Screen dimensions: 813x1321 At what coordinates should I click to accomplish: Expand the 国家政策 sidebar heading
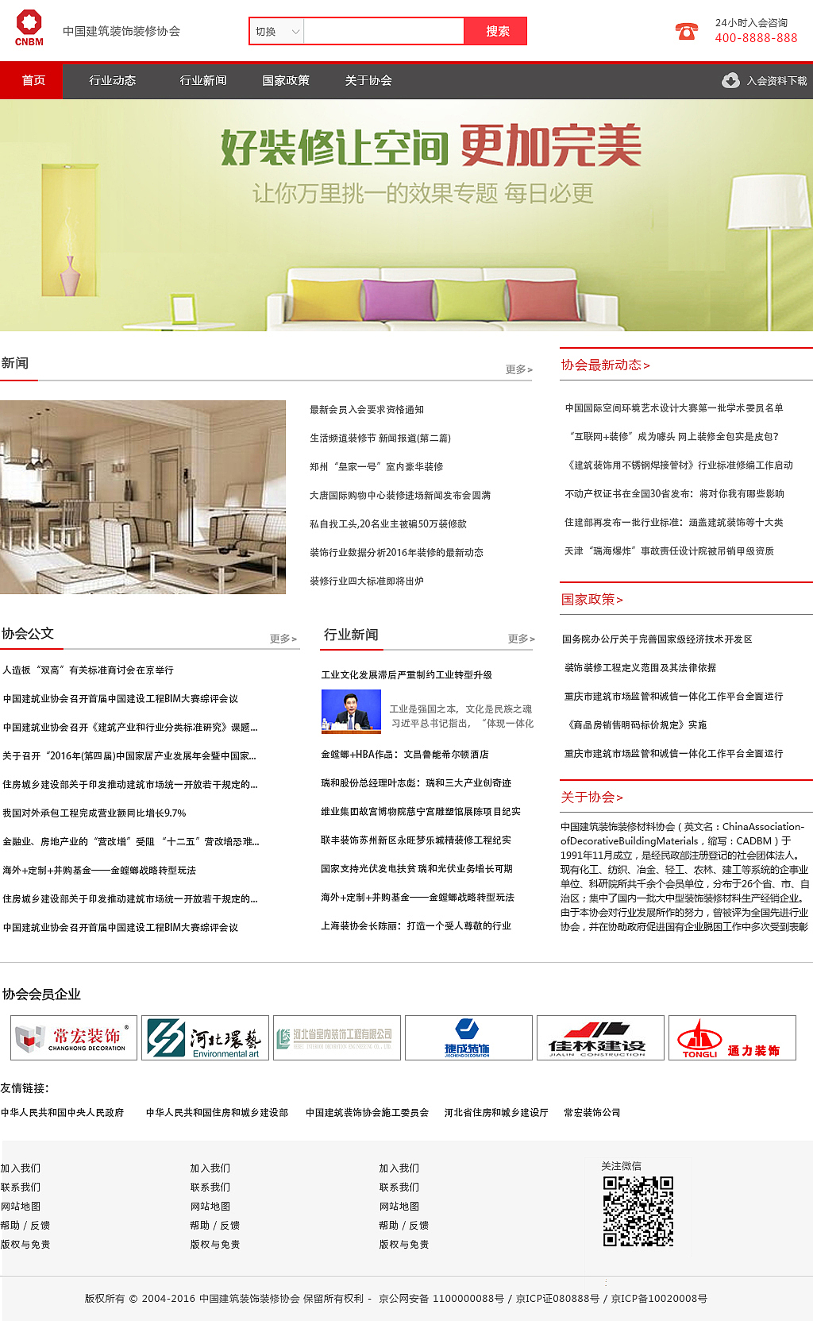click(591, 599)
